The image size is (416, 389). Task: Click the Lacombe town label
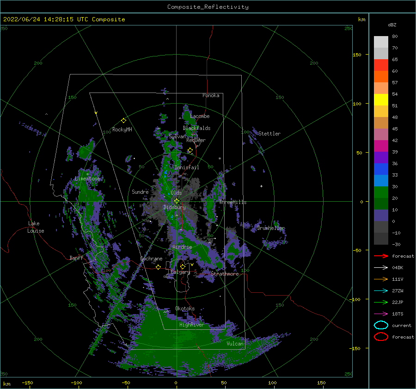[x=200, y=116]
